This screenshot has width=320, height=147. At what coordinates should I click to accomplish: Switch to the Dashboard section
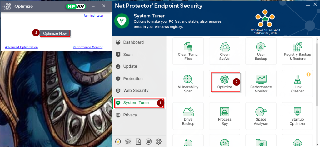point(133,42)
